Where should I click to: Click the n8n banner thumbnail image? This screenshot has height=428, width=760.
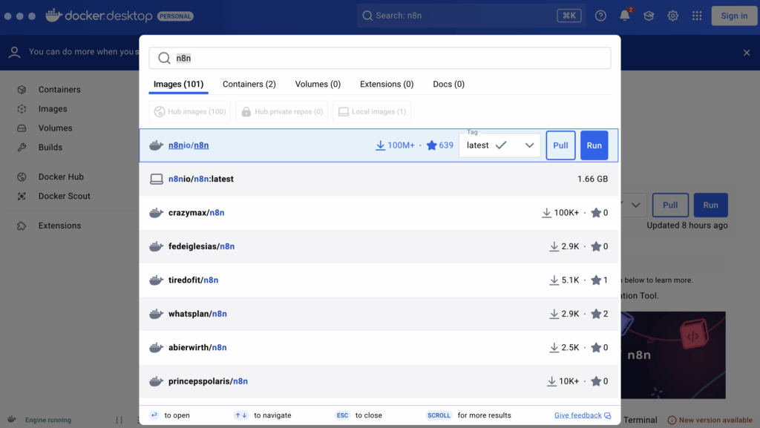point(673,355)
